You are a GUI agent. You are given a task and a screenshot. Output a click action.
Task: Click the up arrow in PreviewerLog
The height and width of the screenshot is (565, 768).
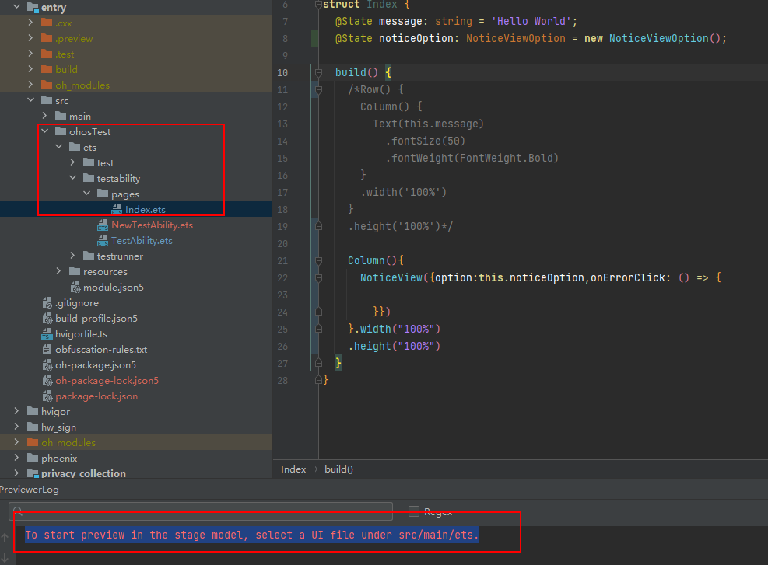pos(5,538)
